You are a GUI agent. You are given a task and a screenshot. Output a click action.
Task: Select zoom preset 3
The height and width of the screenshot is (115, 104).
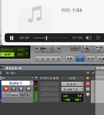pyautogui.click(x=48, y=59)
